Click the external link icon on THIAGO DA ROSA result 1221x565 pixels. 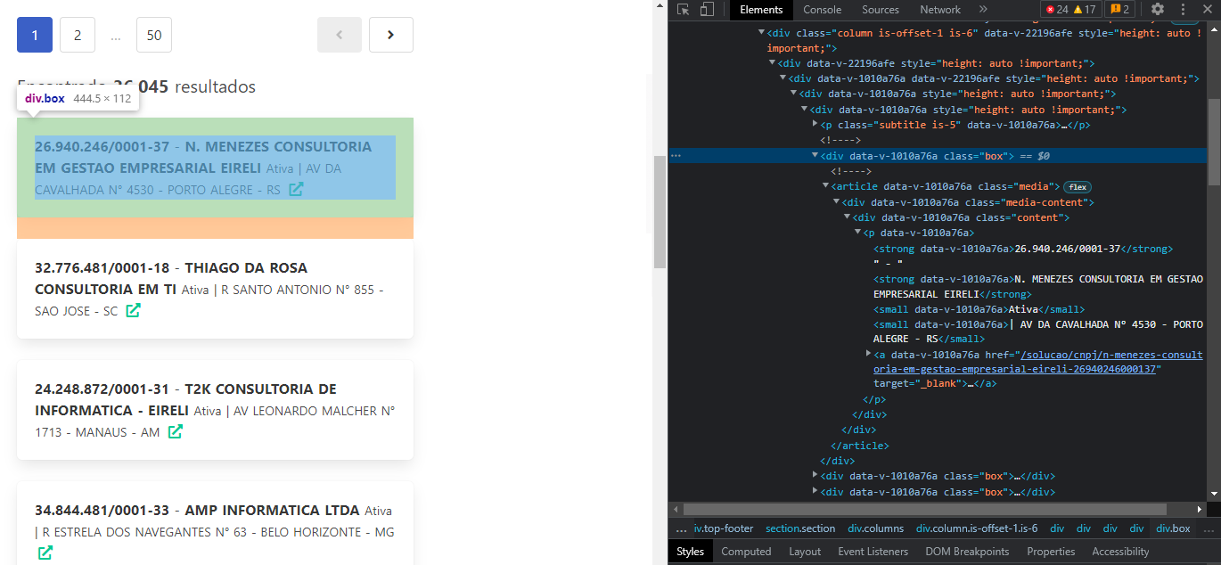click(132, 310)
